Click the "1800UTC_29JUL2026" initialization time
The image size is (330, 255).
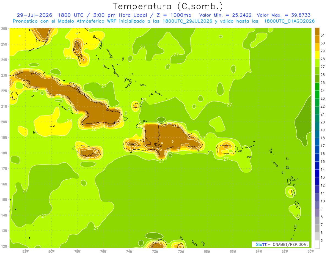187,21
